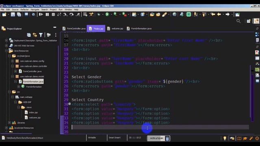Click the Step Return icon
260x146 pixels.
(x=78, y=15)
